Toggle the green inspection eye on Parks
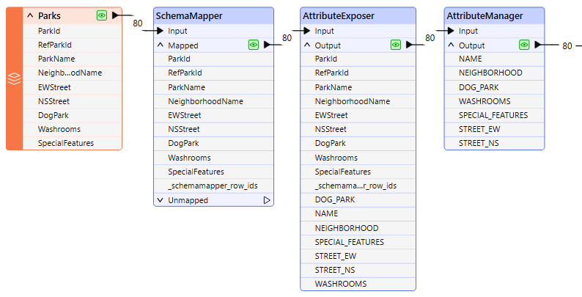The image size is (582, 297). click(102, 15)
